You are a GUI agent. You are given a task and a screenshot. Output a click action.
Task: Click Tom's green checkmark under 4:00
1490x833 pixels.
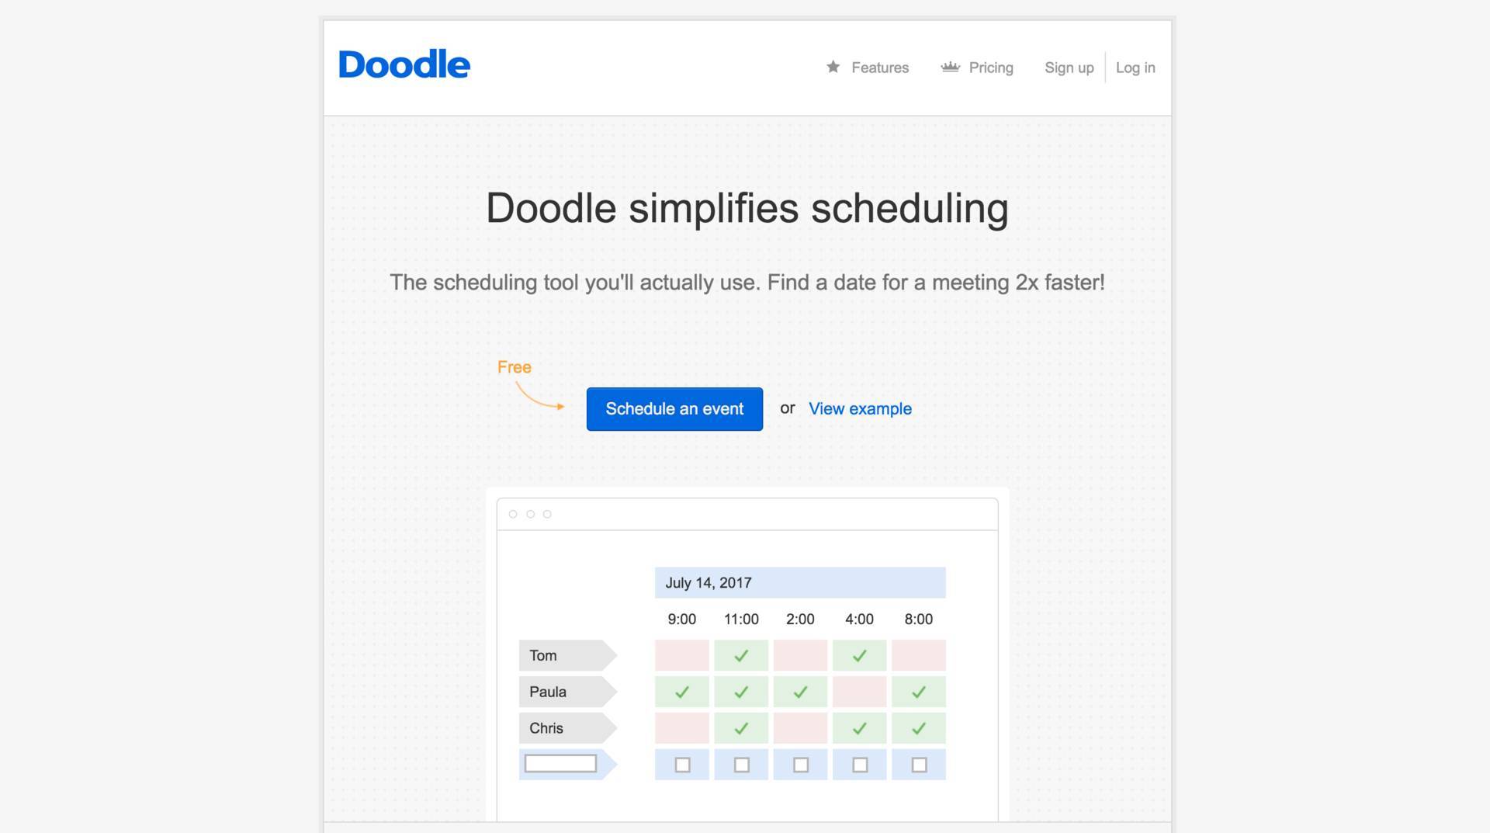(859, 656)
